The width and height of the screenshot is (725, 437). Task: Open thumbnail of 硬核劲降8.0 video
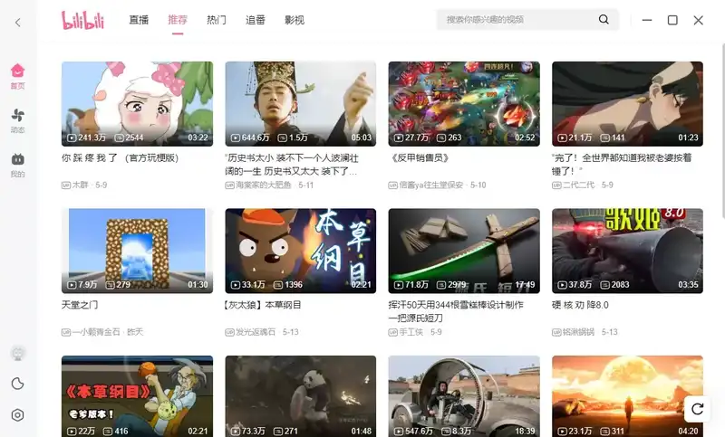(x=627, y=251)
